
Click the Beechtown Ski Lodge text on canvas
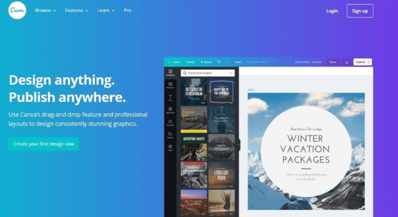click(306, 129)
